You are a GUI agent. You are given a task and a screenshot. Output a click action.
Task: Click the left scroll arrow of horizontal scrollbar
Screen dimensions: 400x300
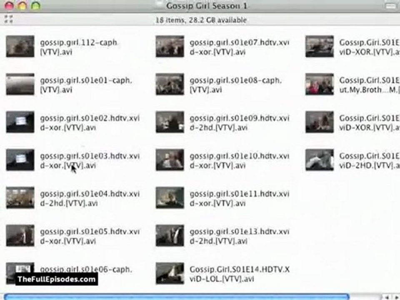tap(387, 297)
